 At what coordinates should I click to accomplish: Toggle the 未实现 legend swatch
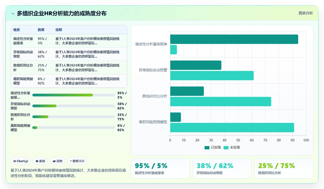coord(226,147)
